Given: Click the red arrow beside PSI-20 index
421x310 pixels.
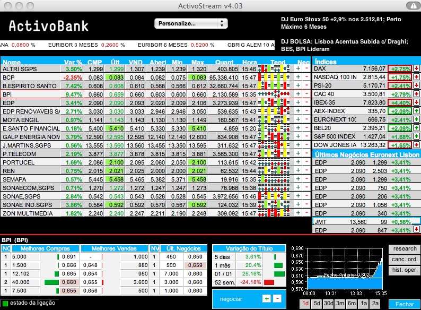Looking at the screenshot, I should 416,85.
